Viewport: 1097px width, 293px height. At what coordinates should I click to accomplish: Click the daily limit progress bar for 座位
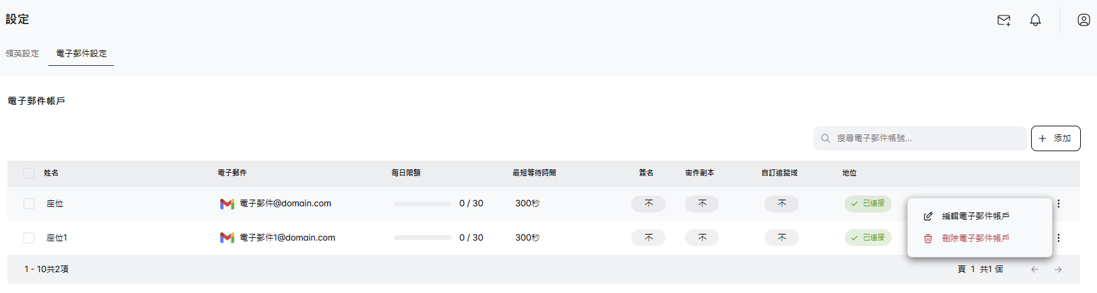pyautogui.click(x=423, y=204)
